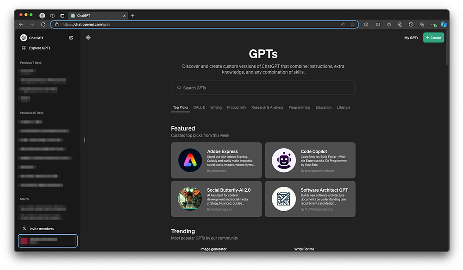The width and height of the screenshot is (463, 270).
Task: Click the By digitalmogul.co author text
Action: coord(219,209)
